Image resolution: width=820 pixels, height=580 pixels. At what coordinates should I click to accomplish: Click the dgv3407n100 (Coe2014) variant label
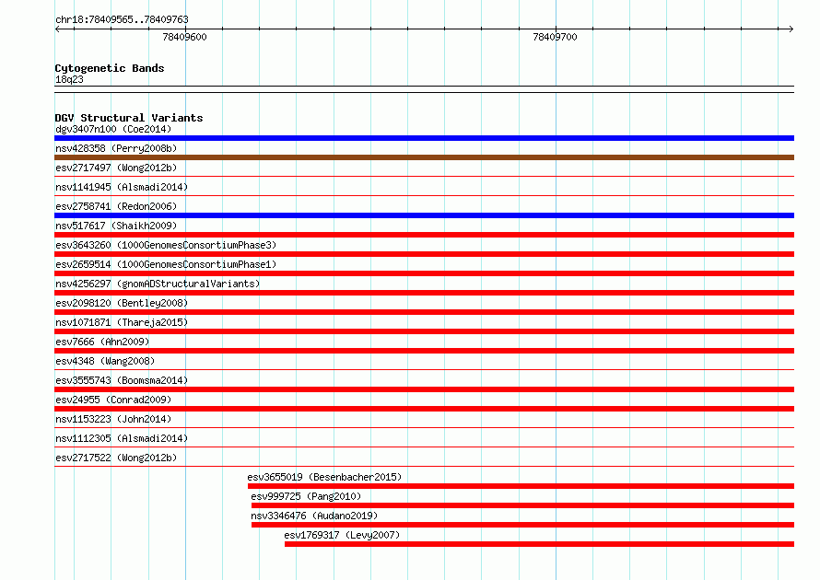coord(113,129)
